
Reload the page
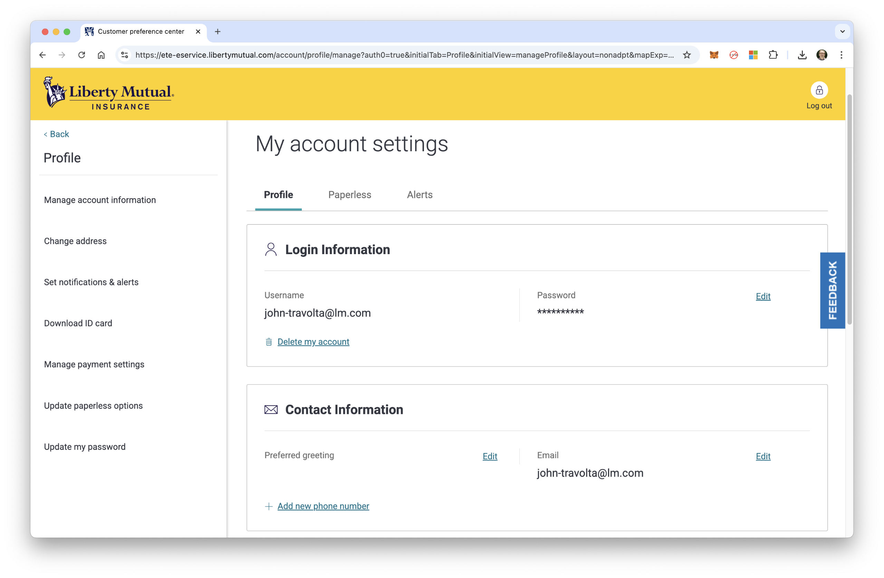click(82, 55)
